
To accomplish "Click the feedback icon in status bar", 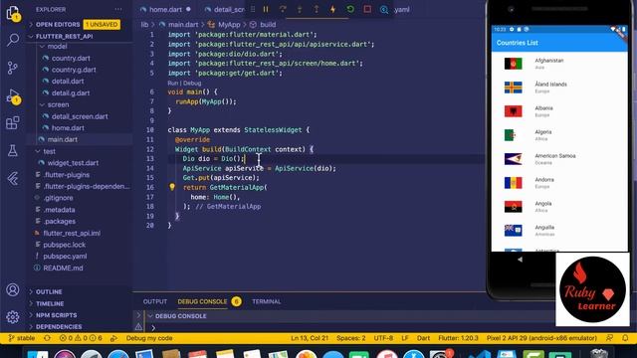I will (609, 338).
